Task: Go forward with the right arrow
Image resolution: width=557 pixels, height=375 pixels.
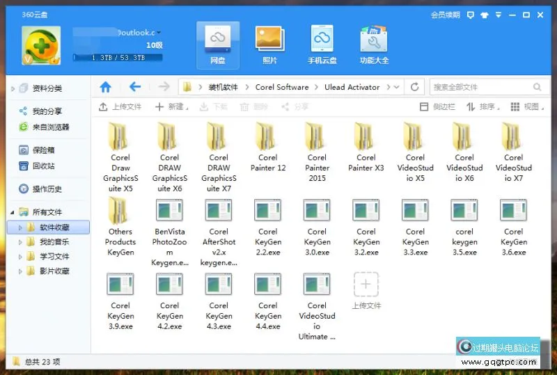Action: coord(164,87)
